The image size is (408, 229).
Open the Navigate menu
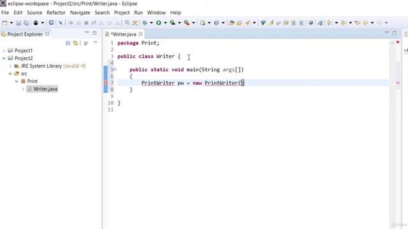(80, 13)
